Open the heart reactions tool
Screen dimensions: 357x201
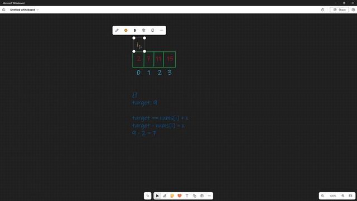(180, 196)
